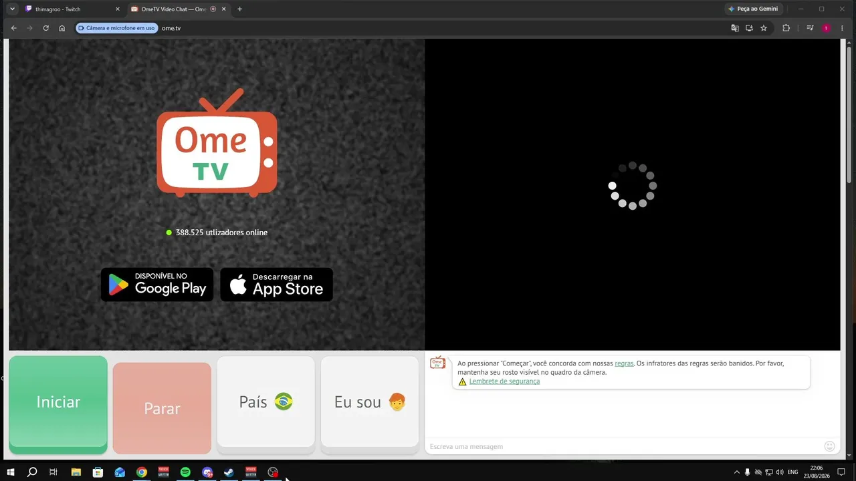Open network settings tray icon
The width and height of the screenshot is (856, 481).
click(768, 472)
